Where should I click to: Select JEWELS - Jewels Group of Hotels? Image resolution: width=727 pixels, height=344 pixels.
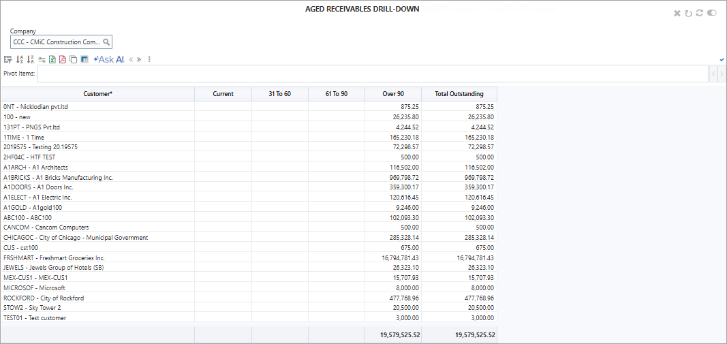pyautogui.click(x=53, y=268)
